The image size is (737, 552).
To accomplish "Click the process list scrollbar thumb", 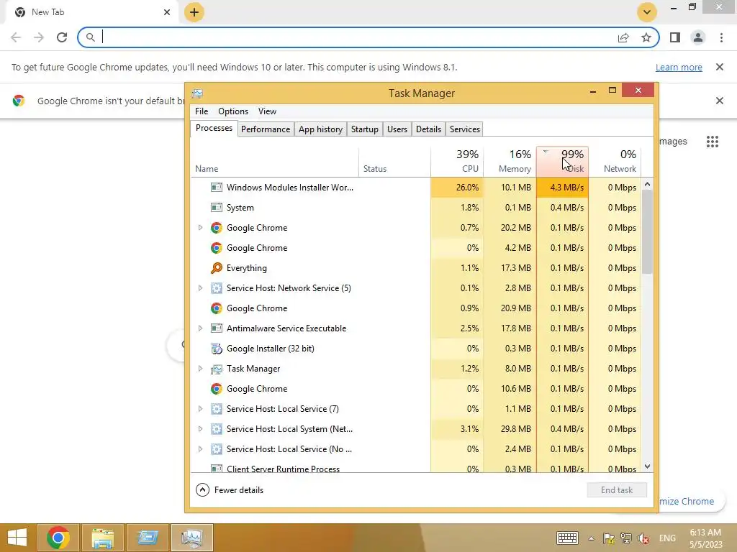I will (647, 232).
